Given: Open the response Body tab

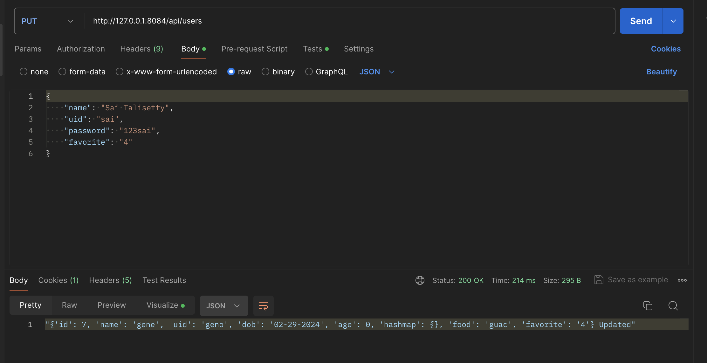Looking at the screenshot, I should [19, 280].
